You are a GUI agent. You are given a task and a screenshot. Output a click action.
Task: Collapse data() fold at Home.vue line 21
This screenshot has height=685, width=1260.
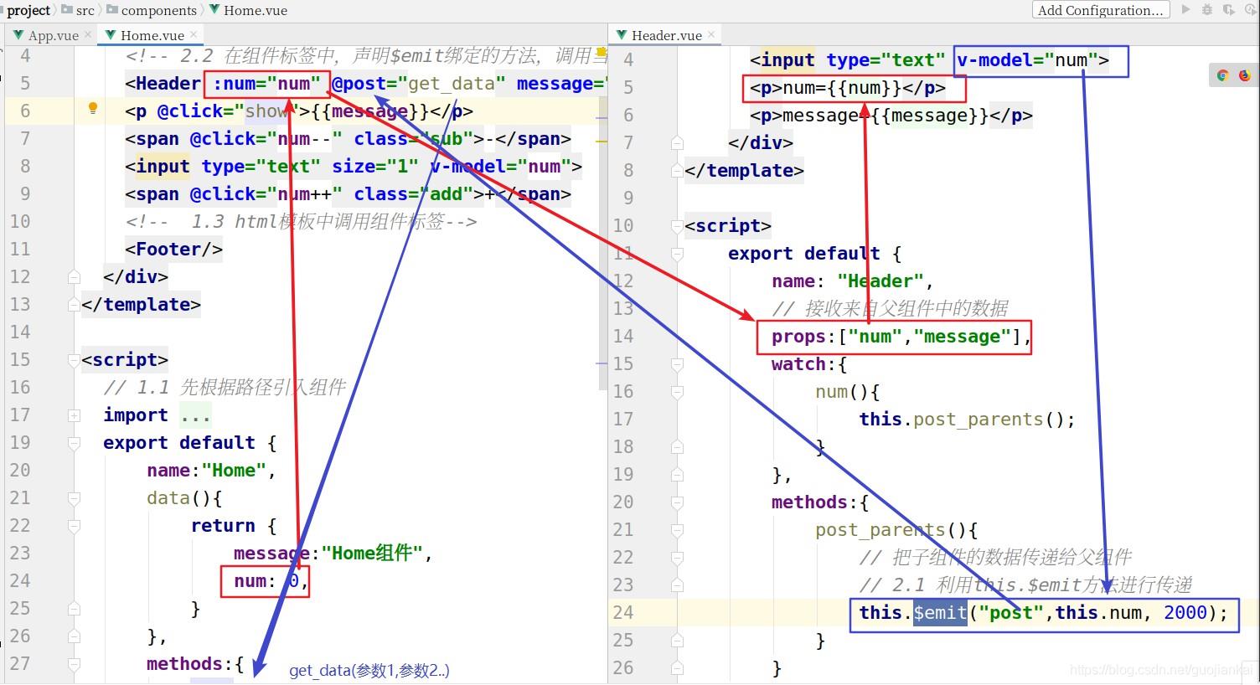[x=74, y=498]
